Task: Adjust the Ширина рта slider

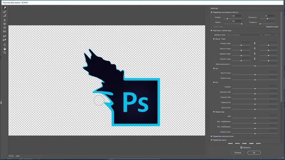Action: coord(255,104)
